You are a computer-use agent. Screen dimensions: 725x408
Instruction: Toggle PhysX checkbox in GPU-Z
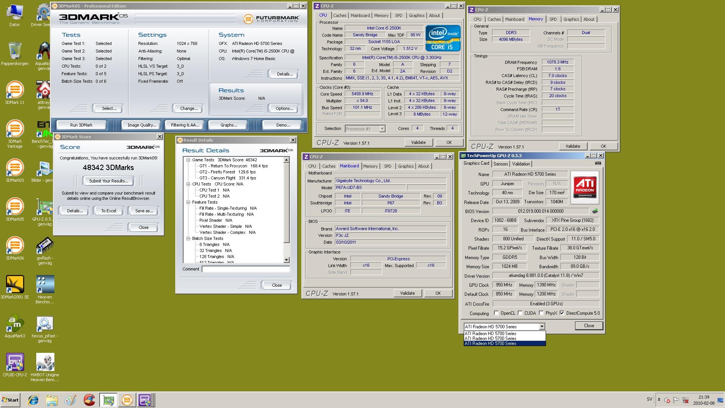click(541, 313)
